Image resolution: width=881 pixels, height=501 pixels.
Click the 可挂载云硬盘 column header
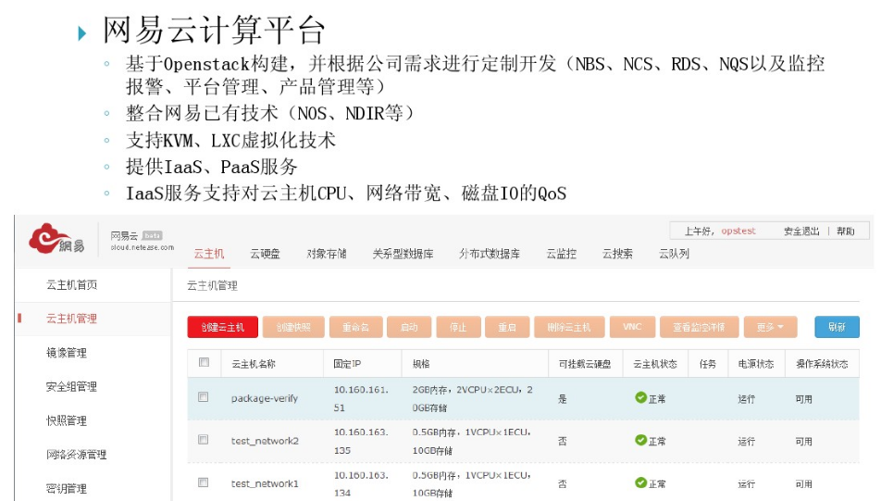click(x=584, y=364)
